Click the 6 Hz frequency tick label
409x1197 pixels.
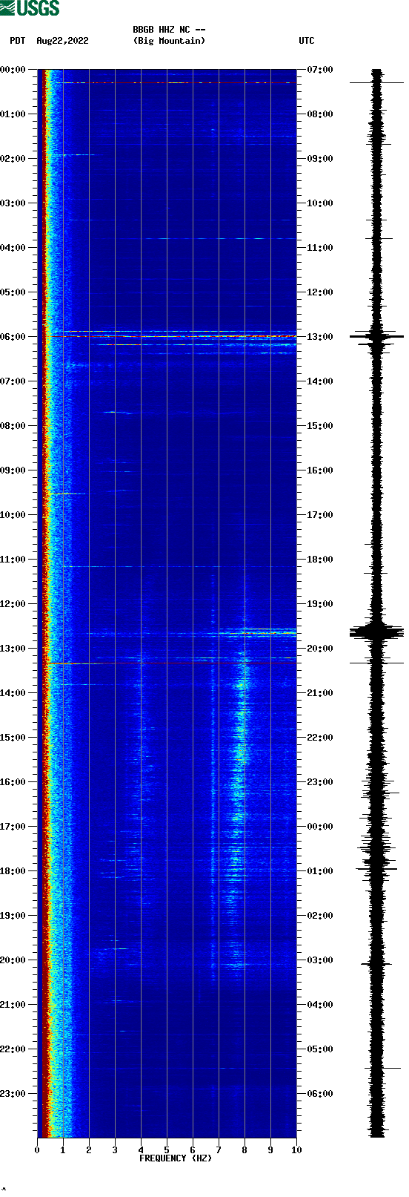click(193, 1150)
